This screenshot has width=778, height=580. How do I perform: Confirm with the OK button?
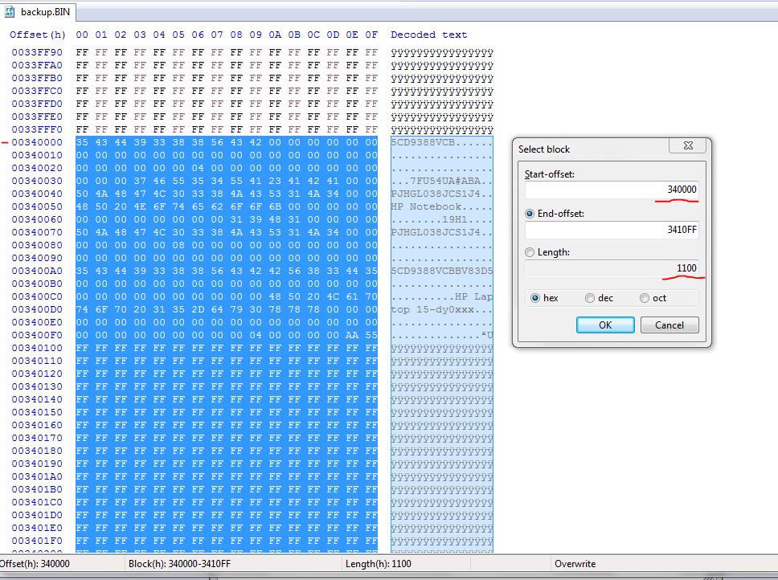[605, 325]
